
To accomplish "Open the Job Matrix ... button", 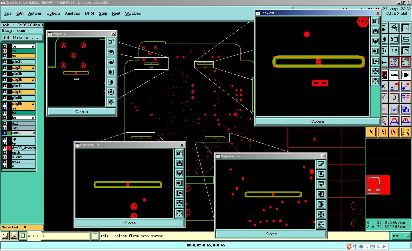I will tap(22, 38).
